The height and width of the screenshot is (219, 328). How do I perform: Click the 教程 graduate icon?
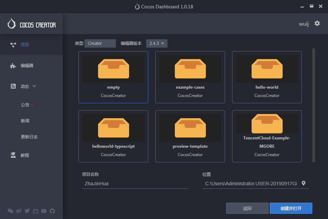tap(13, 155)
